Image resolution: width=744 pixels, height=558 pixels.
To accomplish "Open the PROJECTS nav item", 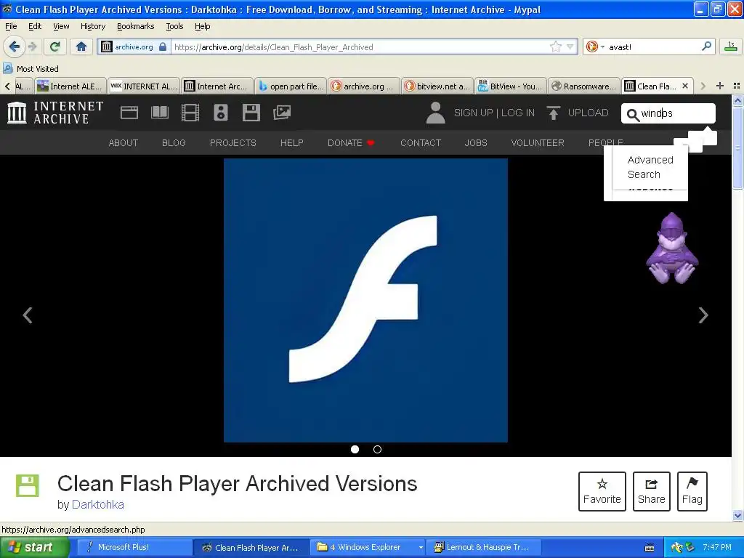I will click(233, 143).
